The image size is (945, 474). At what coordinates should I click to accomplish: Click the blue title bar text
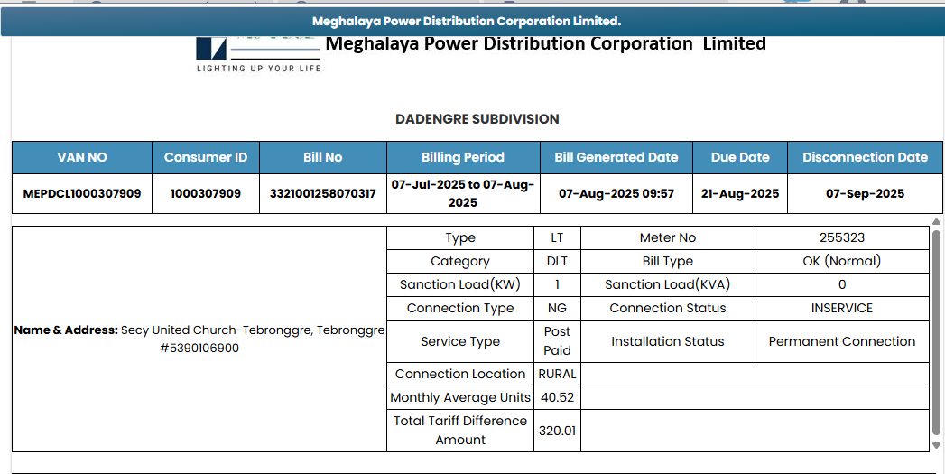pos(467,22)
